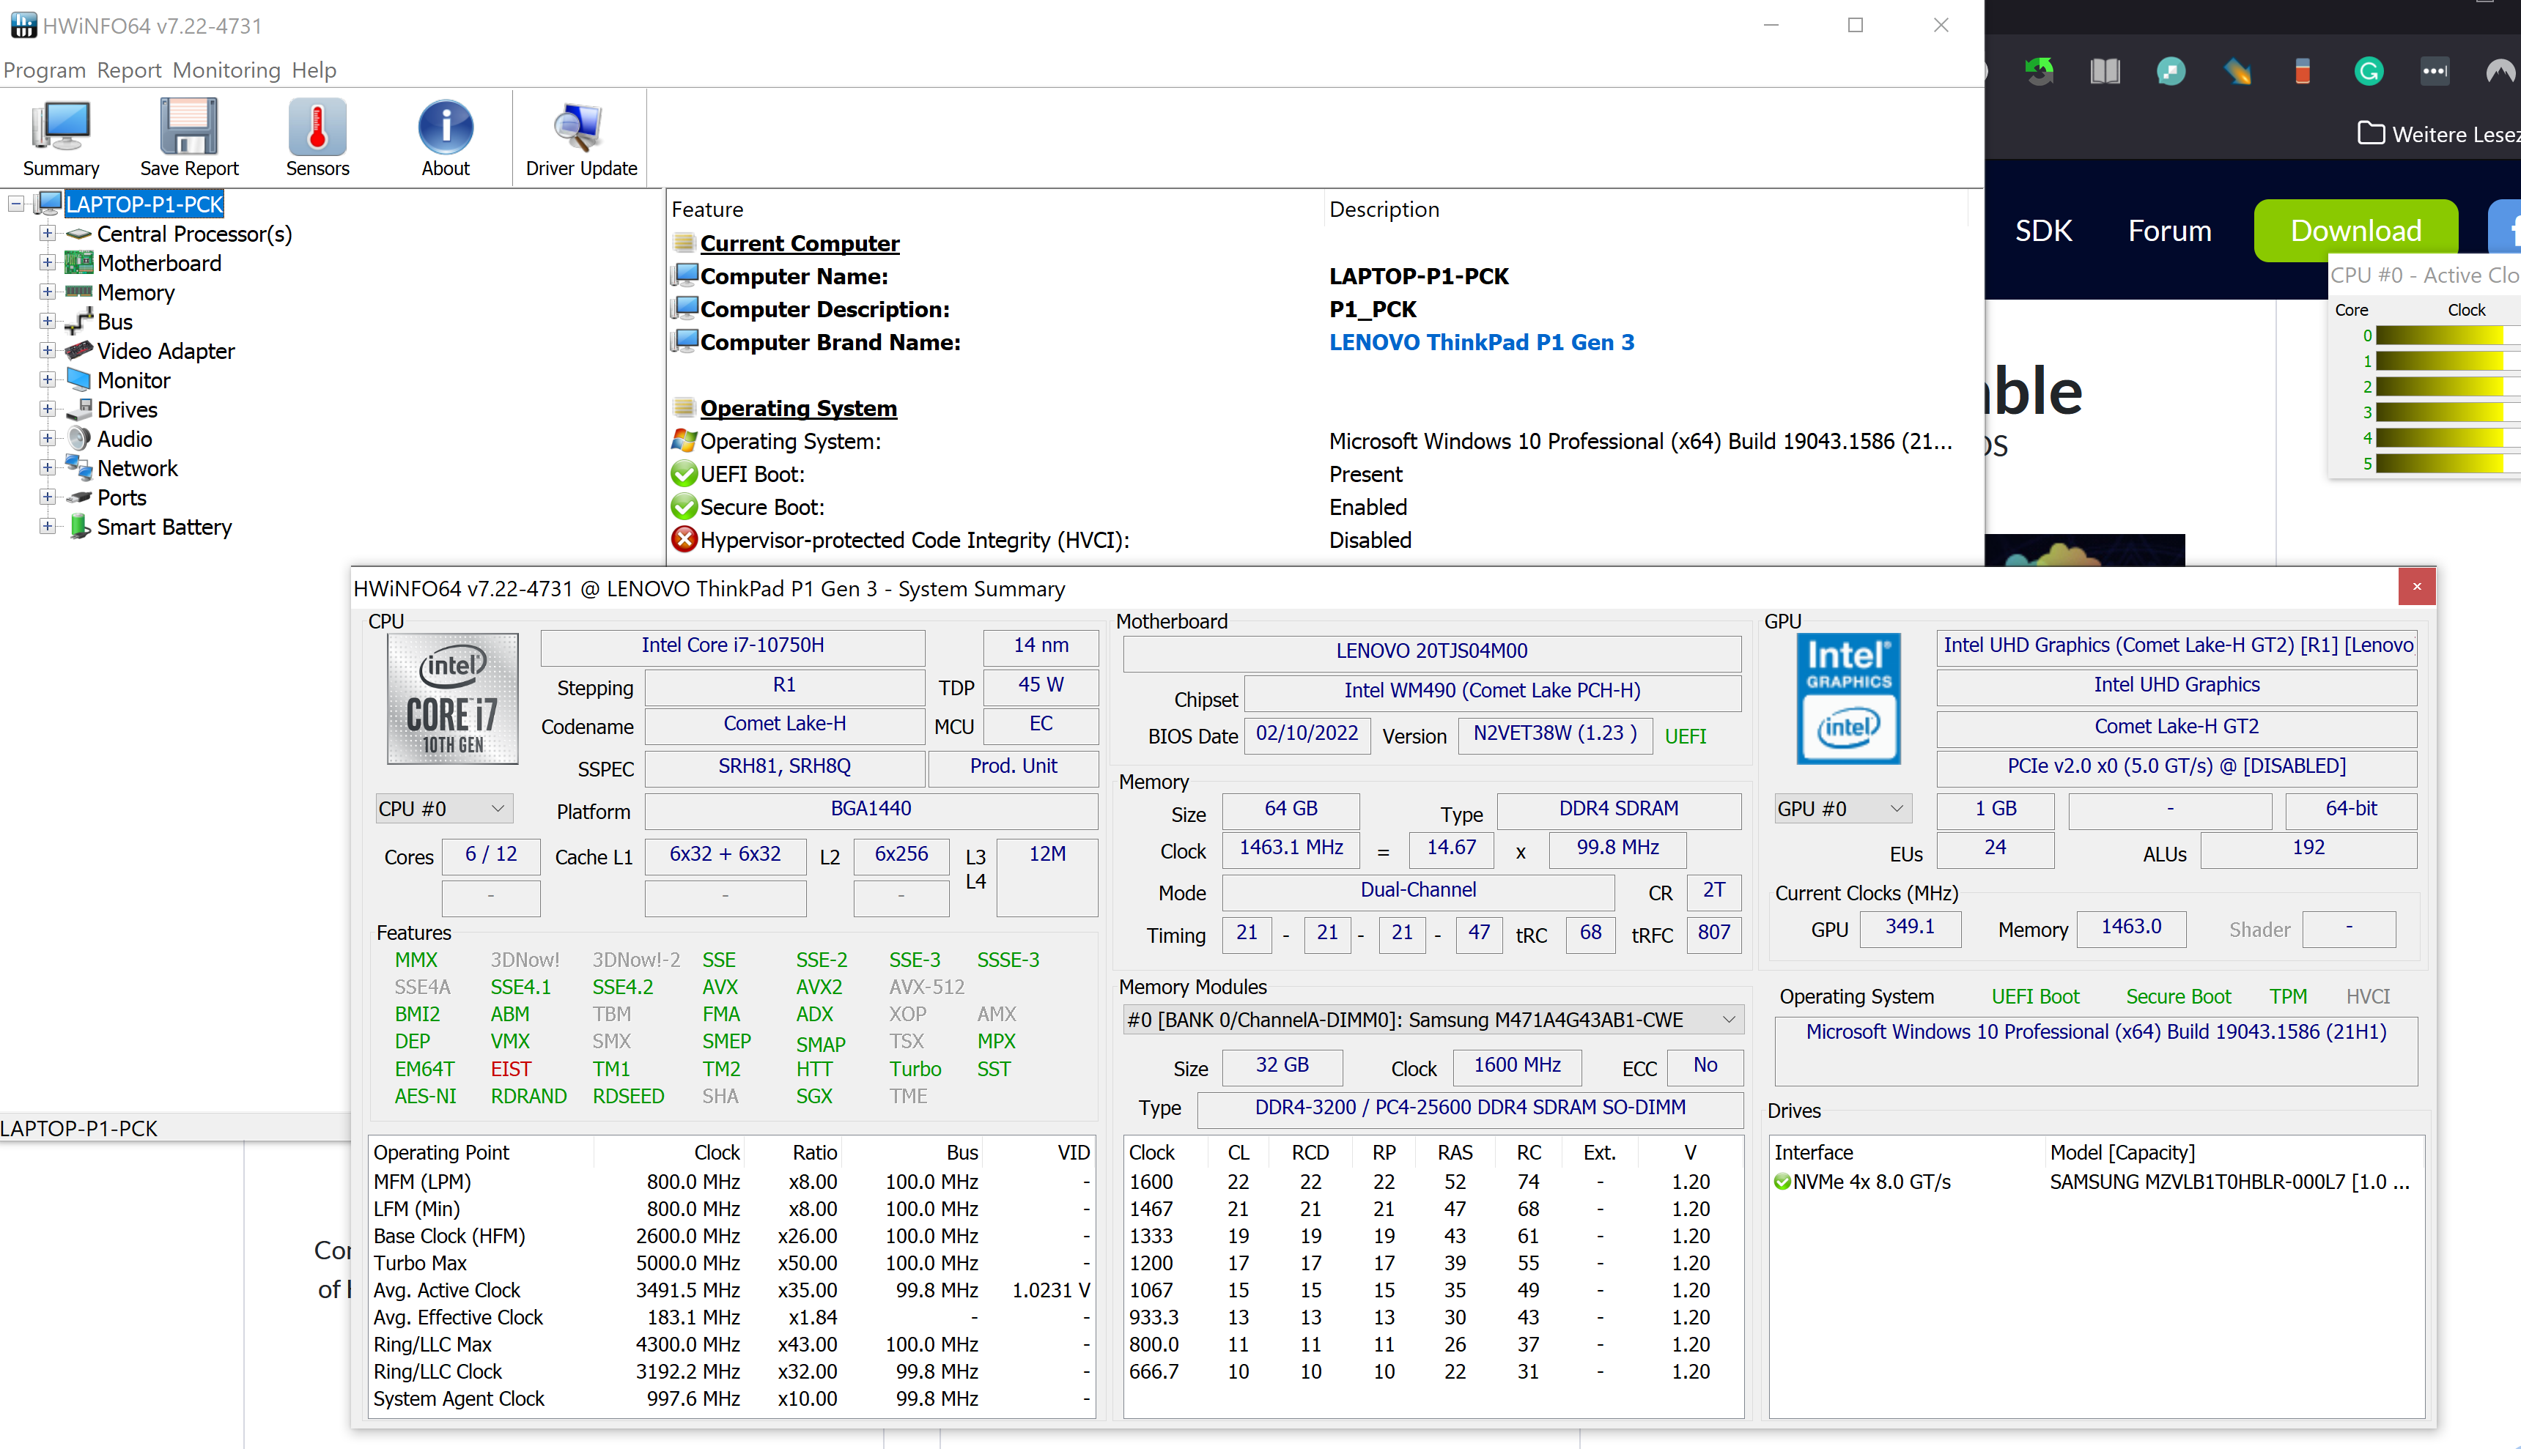The image size is (2521, 1449).
Task: Open the Report menu
Action: (128, 70)
